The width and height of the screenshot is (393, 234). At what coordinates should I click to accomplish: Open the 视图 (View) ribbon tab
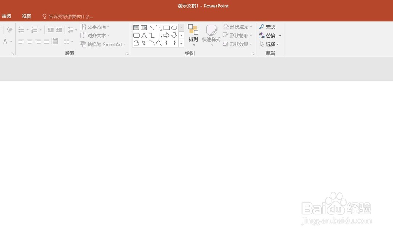click(x=27, y=16)
